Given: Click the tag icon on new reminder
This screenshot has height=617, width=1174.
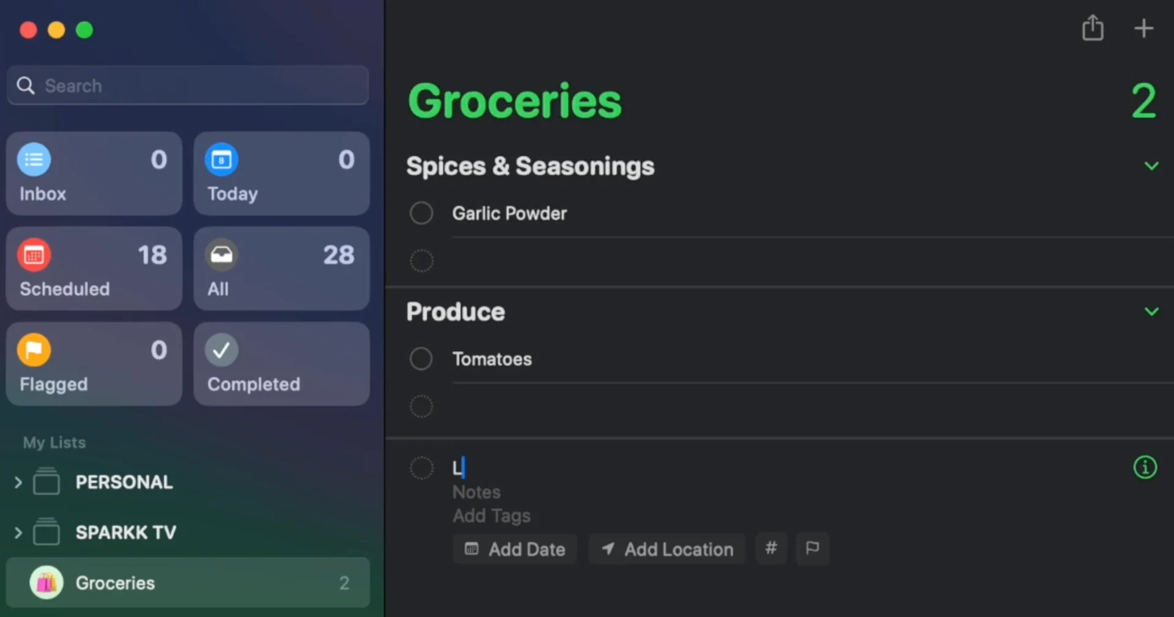Looking at the screenshot, I should 770,548.
